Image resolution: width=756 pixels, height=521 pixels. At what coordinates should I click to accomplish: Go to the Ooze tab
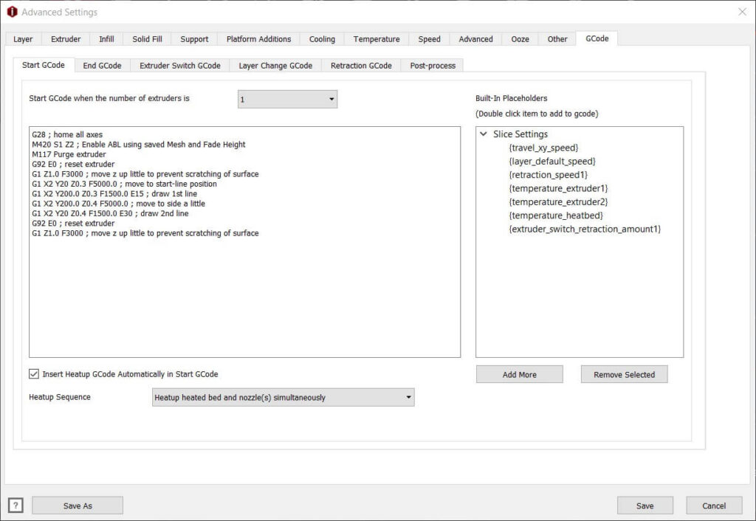tap(520, 39)
